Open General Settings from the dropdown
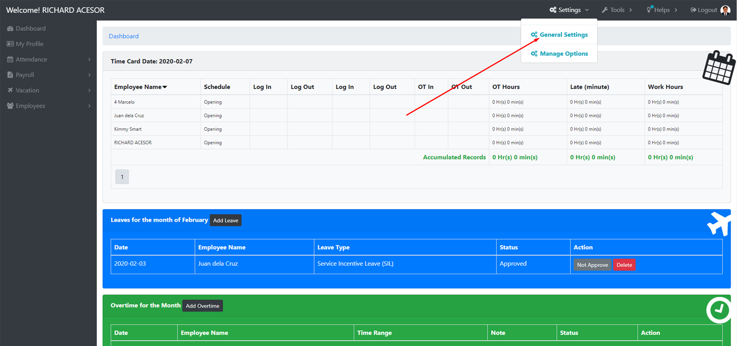Image resolution: width=737 pixels, height=346 pixels. coord(559,35)
